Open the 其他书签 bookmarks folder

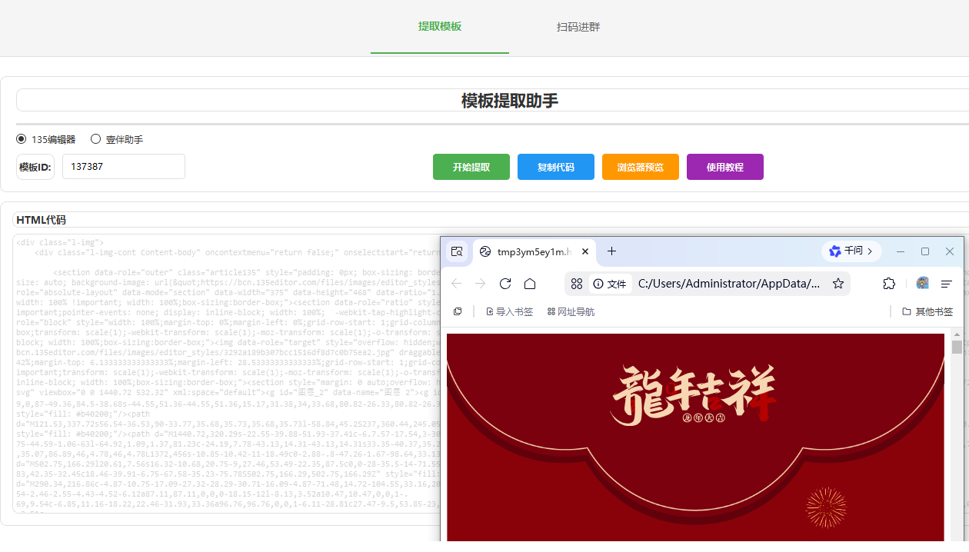pyautogui.click(x=927, y=311)
